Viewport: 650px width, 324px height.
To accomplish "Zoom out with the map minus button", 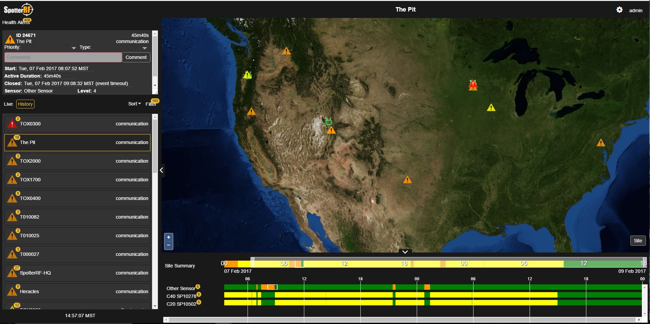I will 168,245.
